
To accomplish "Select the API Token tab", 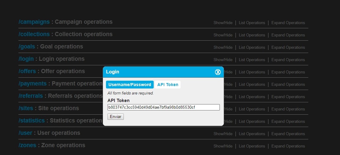I will (168, 85).
